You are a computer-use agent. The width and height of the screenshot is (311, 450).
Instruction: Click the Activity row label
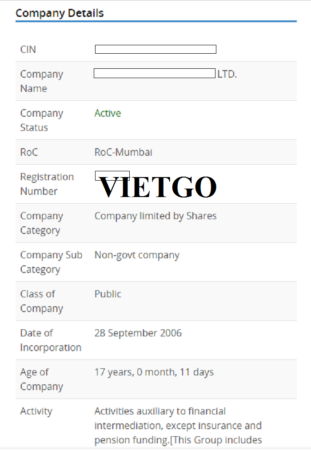(36, 411)
